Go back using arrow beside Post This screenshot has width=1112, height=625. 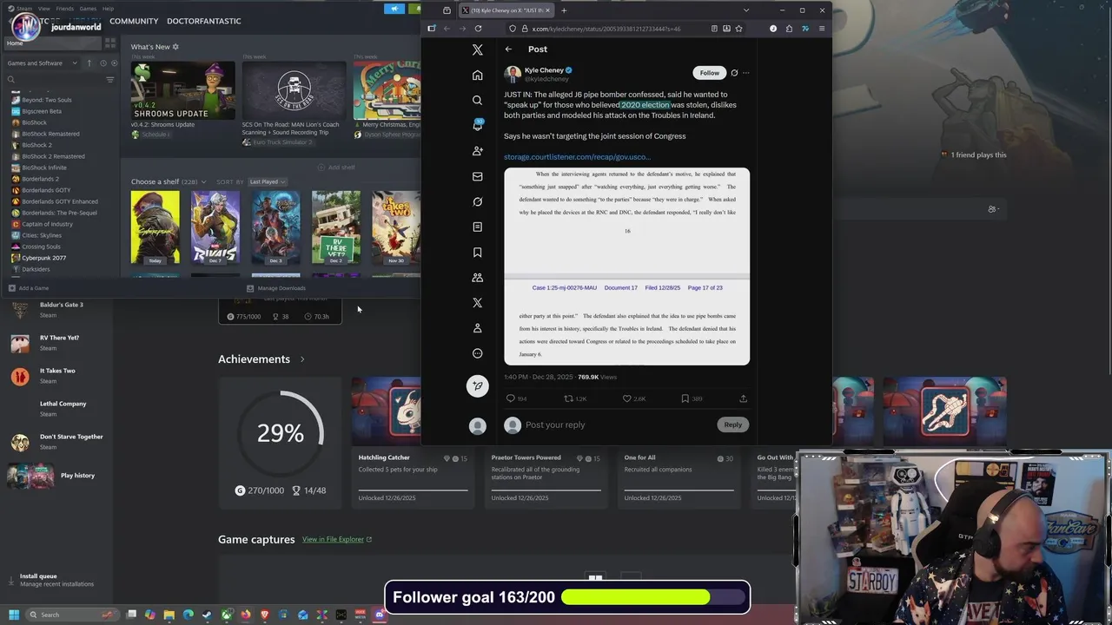(x=508, y=49)
